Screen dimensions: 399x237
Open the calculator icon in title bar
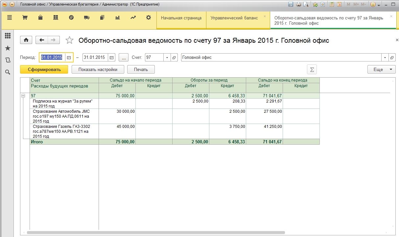pos(332,4)
